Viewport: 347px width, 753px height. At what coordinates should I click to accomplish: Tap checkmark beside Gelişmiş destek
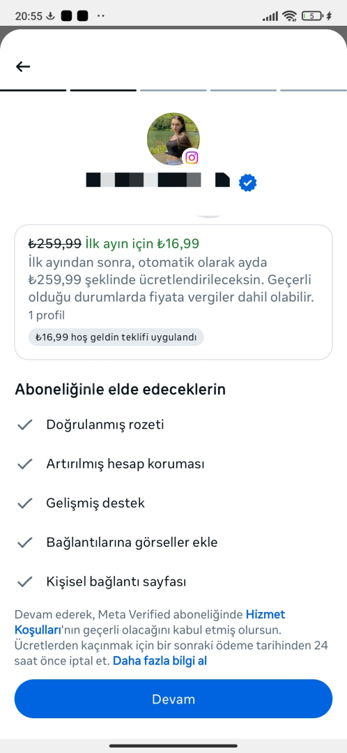[x=24, y=503]
